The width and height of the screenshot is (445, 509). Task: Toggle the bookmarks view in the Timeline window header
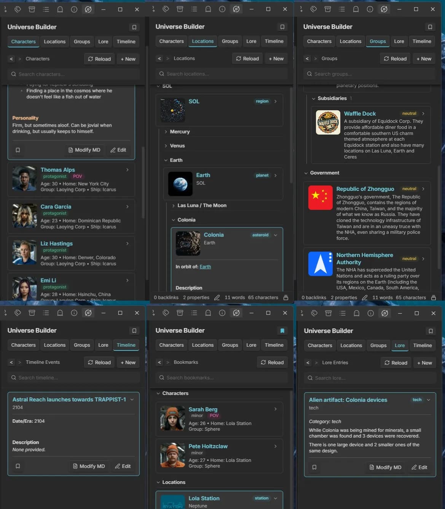click(x=134, y=331)
